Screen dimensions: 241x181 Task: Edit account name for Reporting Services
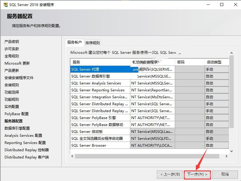(x=153, y=90)
